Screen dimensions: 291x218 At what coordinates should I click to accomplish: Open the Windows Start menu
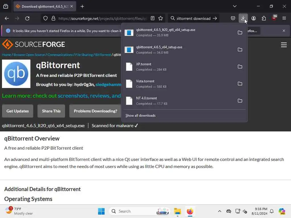coord(101,211)
